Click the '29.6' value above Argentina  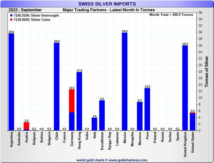11,32
